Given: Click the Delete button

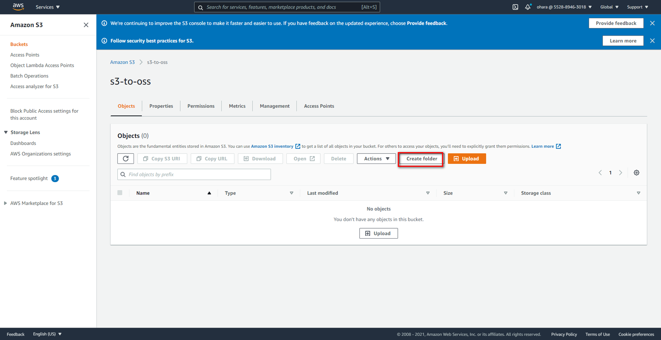Looking at the screenshot, I should pos(339,159).
